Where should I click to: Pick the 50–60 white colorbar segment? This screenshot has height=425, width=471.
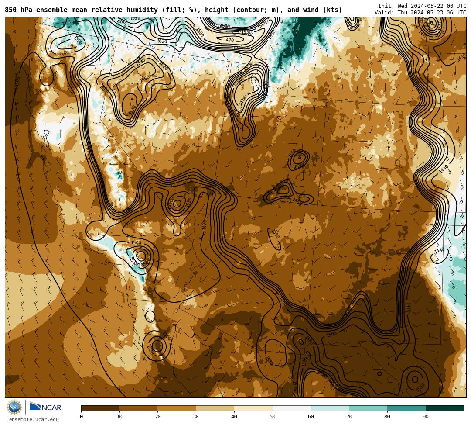[x=292, y=408]
